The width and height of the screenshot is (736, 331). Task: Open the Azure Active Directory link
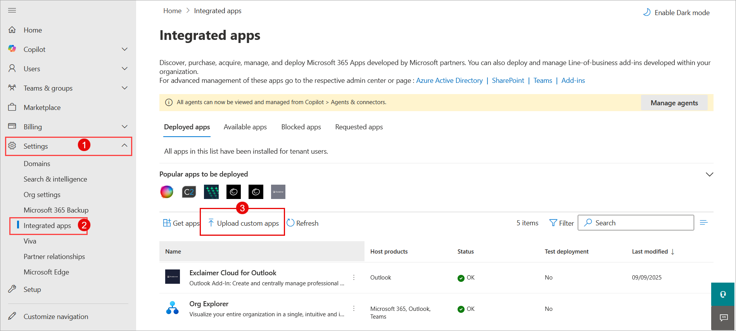coord(449,81)
